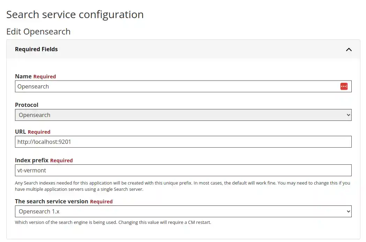Click the "Required Fields" panel header title
The image size is (366, 242).
pyautogui.click(x=36, y=49)
